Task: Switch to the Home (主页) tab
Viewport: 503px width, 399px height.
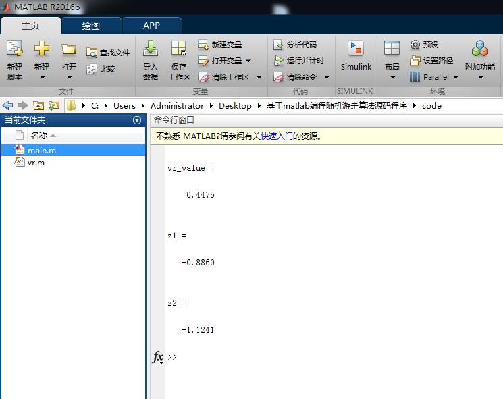Action: 30,26
